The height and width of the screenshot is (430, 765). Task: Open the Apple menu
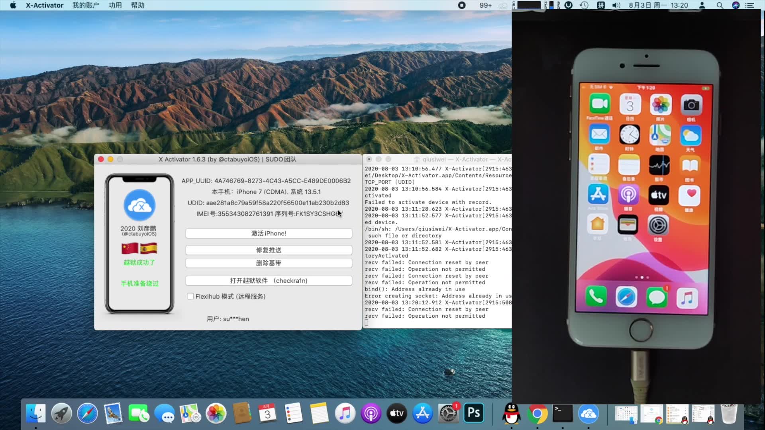click(x=13, y=5)
